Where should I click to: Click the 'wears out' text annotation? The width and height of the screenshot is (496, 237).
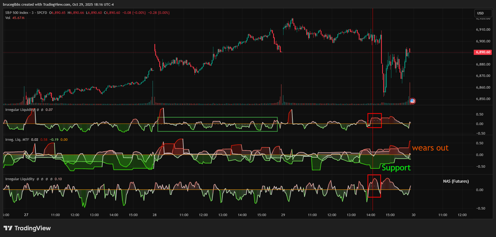(430, 148)
